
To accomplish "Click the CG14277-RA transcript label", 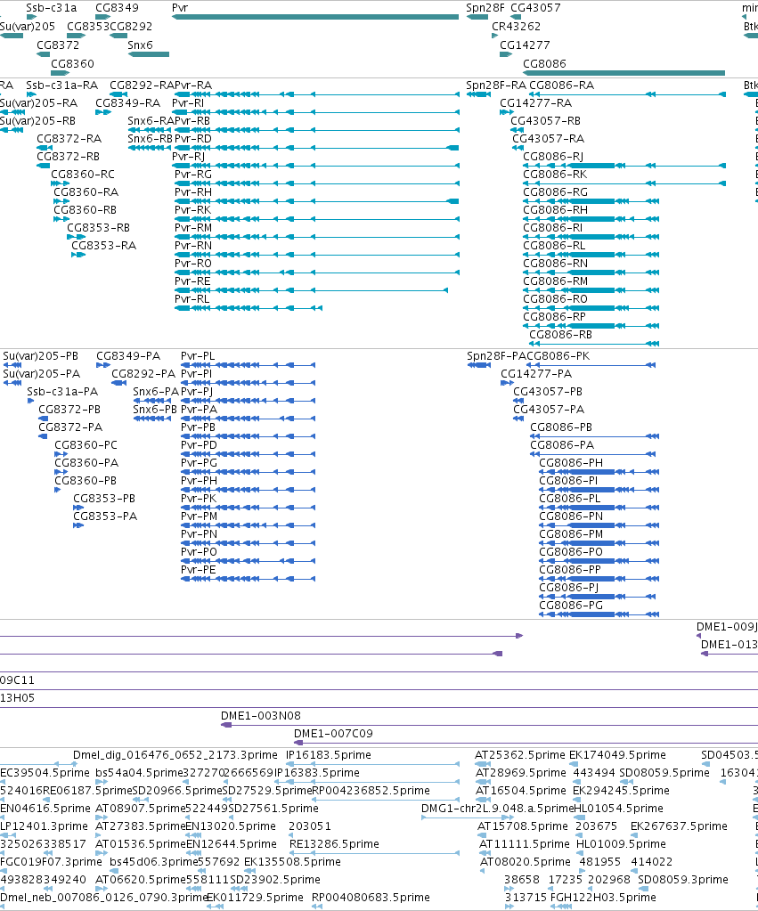I will (x=535, y=103).
